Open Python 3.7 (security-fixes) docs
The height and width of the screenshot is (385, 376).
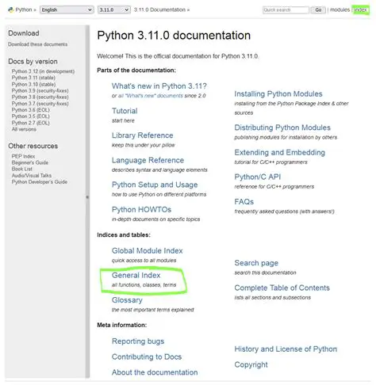coord(40,104)
